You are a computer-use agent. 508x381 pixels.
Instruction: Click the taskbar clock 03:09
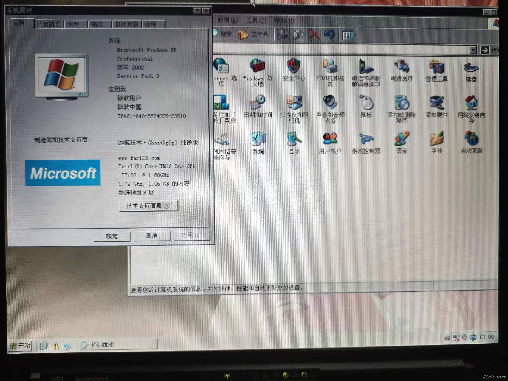[x=487, y=337]
